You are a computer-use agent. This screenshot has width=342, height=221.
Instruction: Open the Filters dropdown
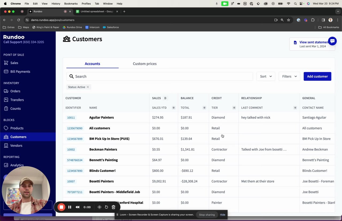(x=289, y=76)
